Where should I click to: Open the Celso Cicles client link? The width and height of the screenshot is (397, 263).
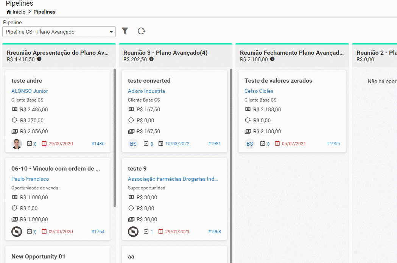[x=259, y=91]
